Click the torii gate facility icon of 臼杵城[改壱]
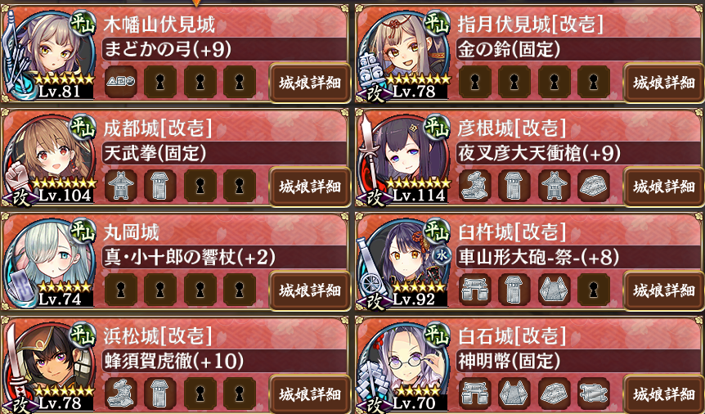Screen dimensions: 705x414 pos(475,290)
